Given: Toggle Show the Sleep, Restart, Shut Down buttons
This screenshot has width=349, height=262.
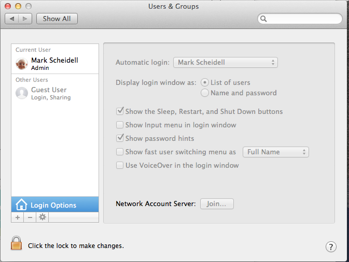Looking at the screenshot, I should coord(120,111).
